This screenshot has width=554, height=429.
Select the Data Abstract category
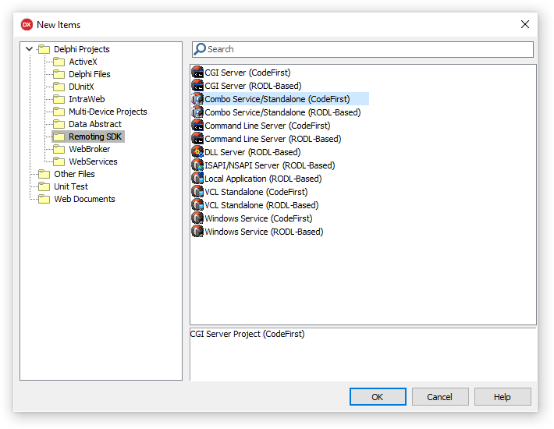point(95,124)
